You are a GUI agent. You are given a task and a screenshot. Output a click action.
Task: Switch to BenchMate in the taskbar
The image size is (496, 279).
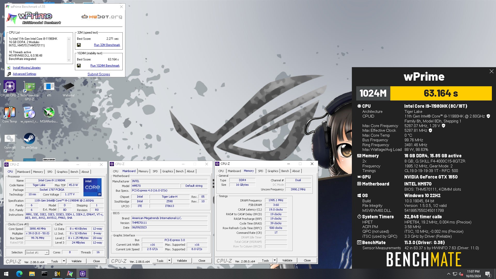tap(57, 274)
